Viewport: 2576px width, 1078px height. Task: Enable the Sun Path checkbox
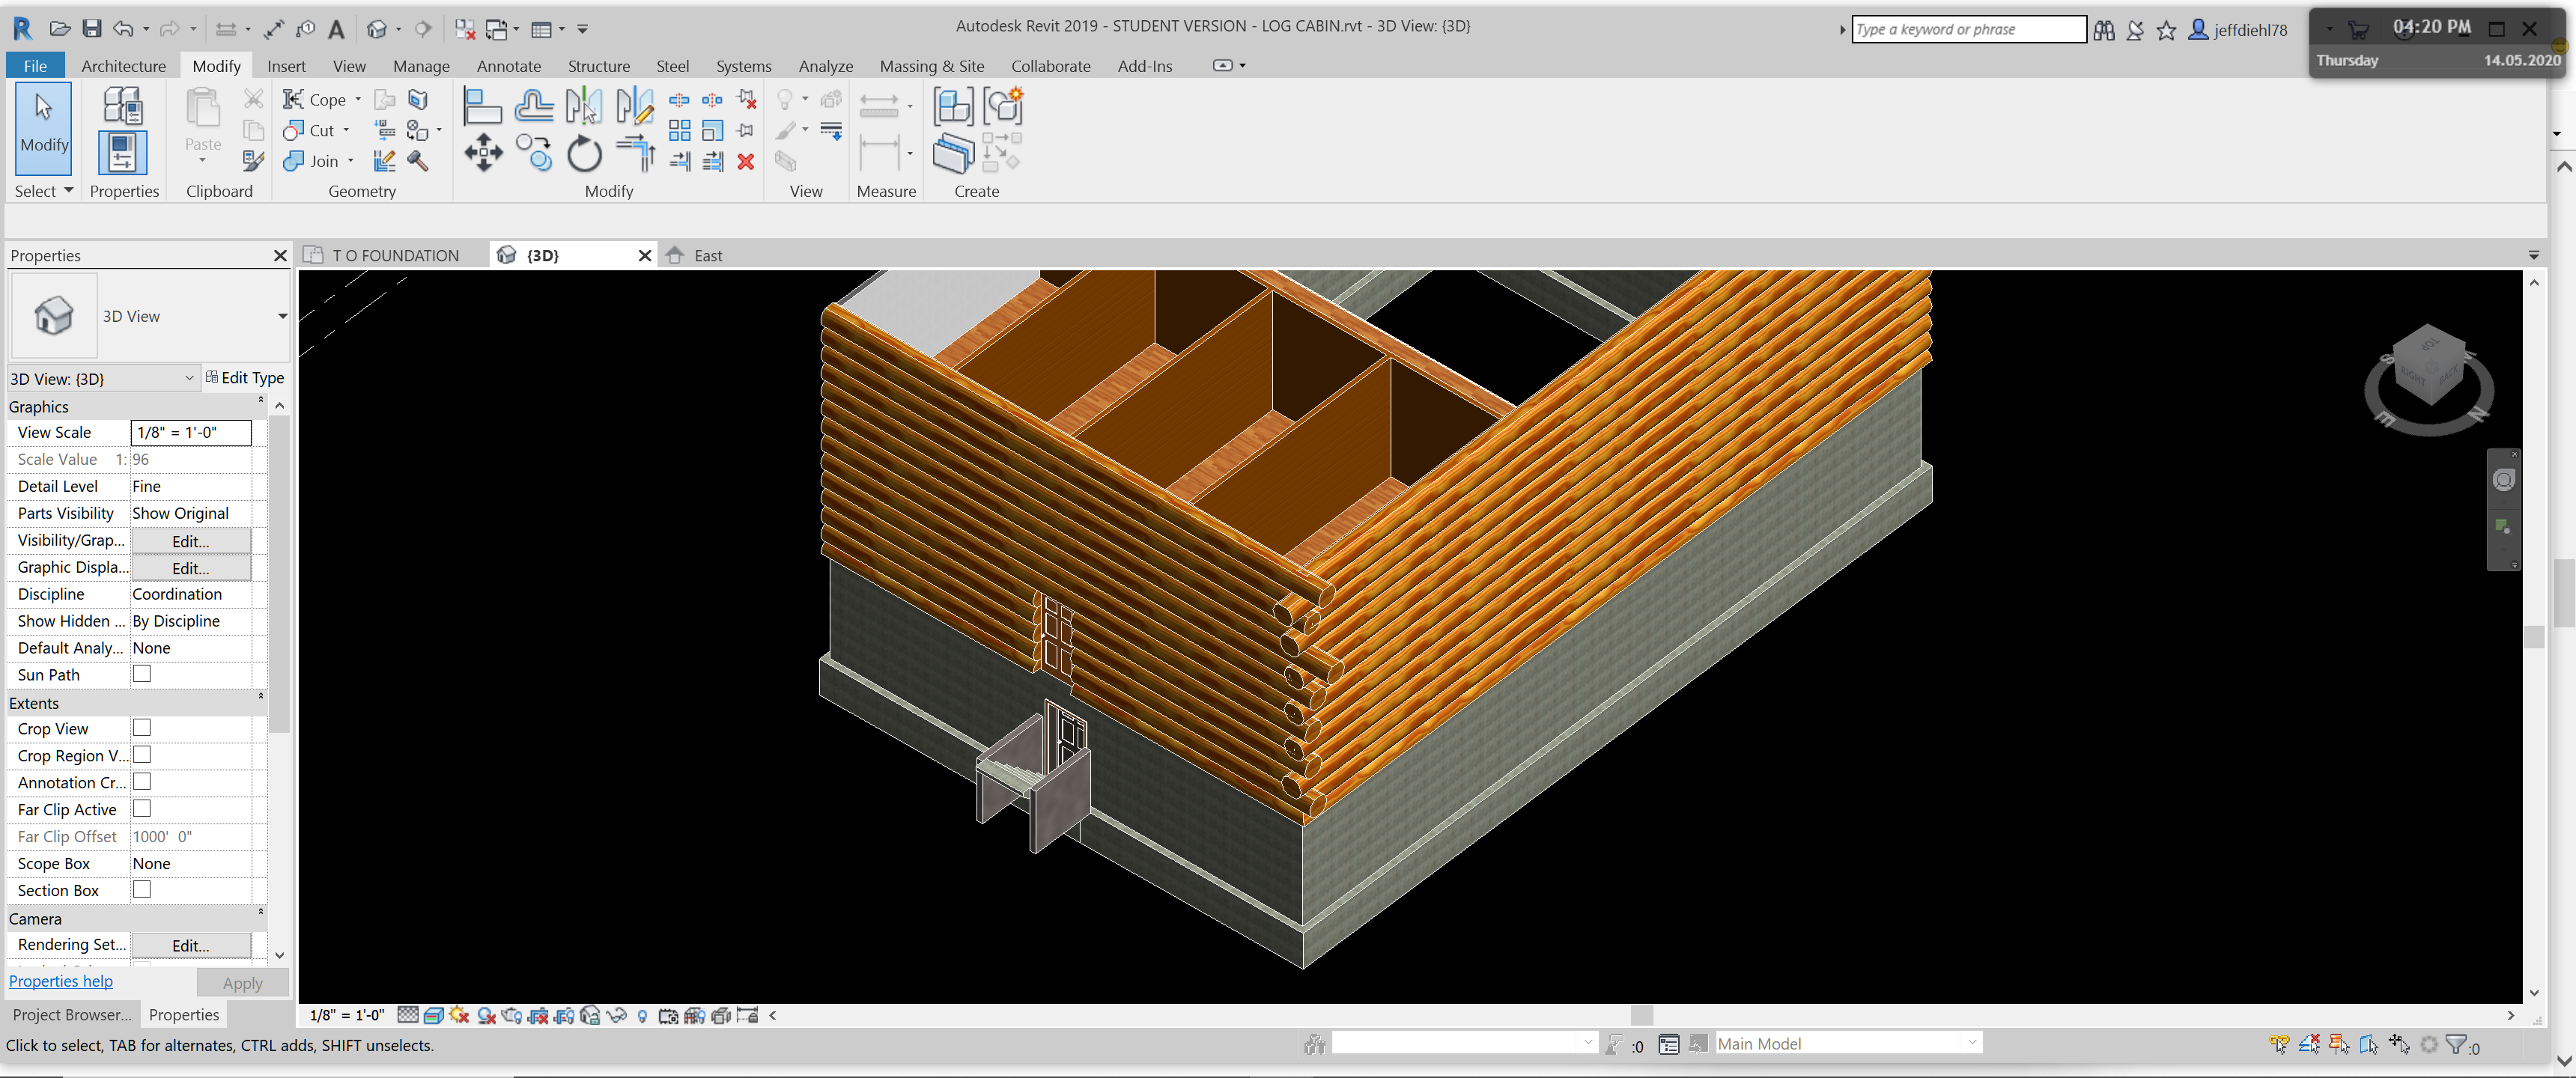click(x=141, y=674)
